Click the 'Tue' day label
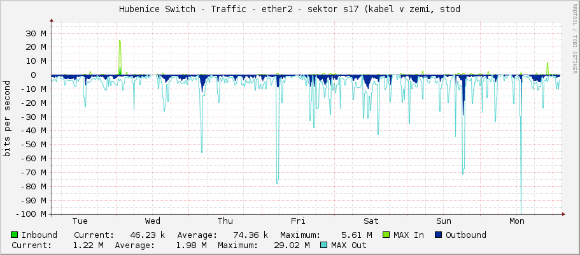The image size is (580, 255). (x=80, y=221)
